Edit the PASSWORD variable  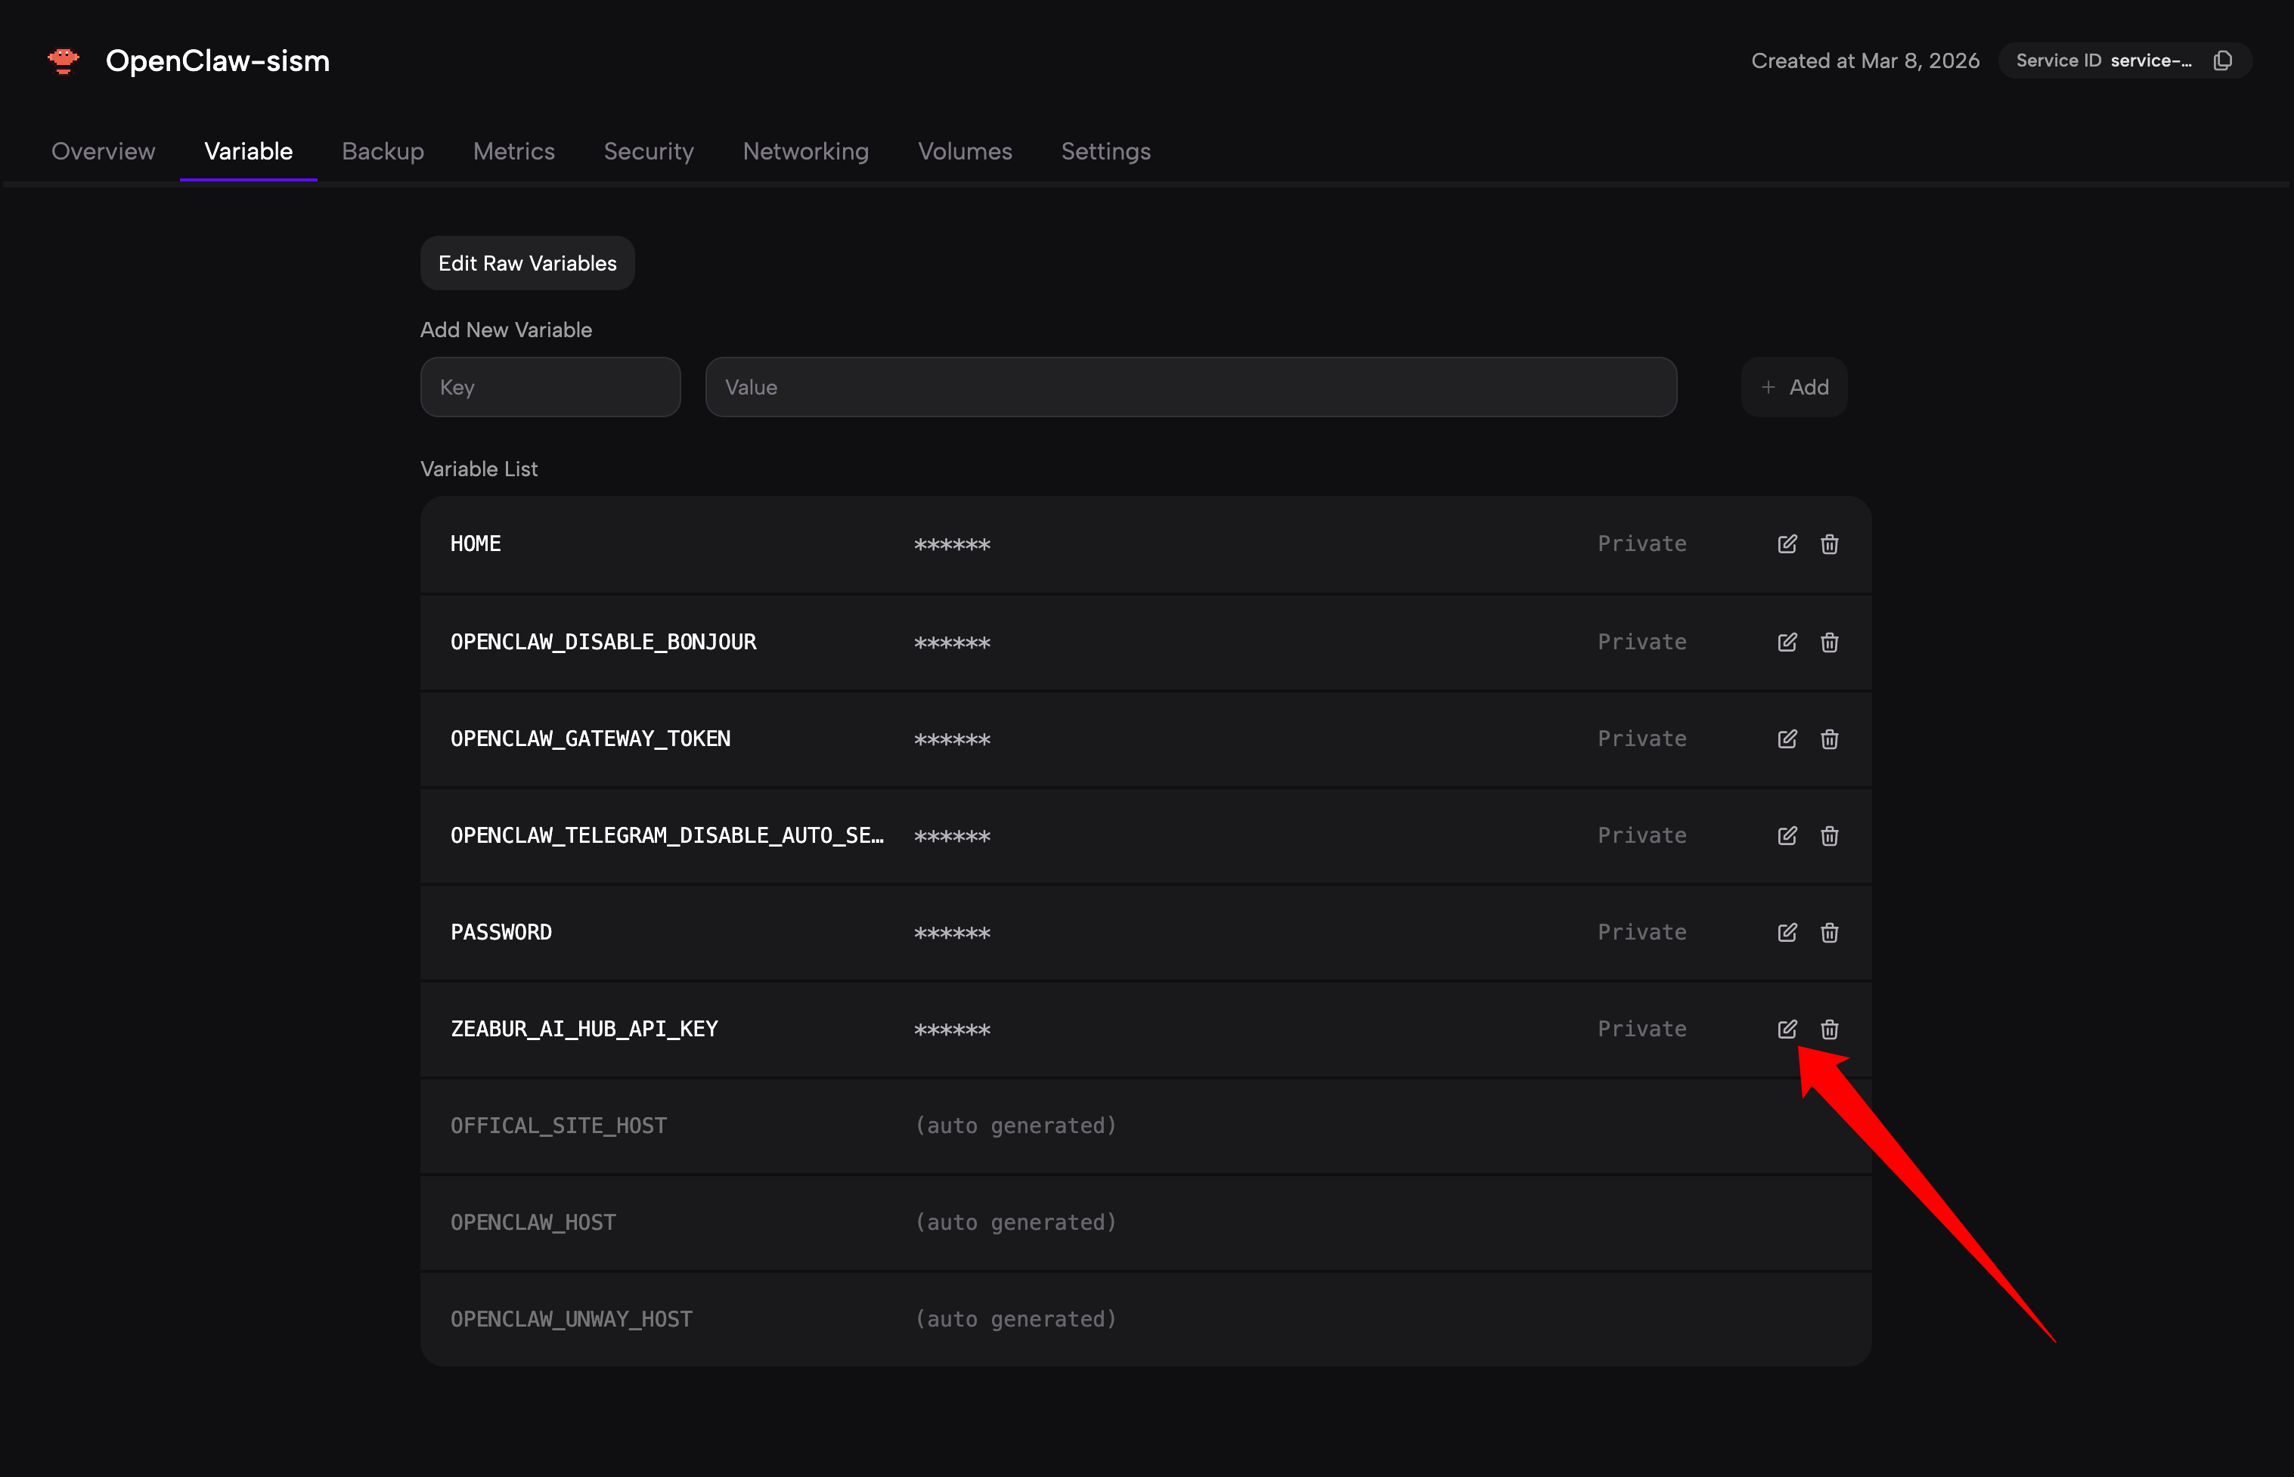[x=1787, y=932]
